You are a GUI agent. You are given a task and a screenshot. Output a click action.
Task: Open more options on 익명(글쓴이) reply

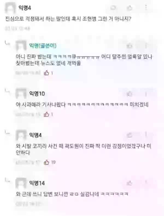pyautogui.click(x=146, y=46)
